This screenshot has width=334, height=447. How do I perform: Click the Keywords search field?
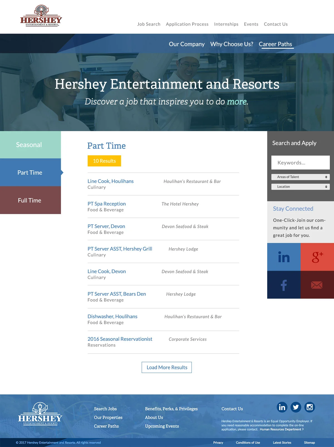coord(301,163)
